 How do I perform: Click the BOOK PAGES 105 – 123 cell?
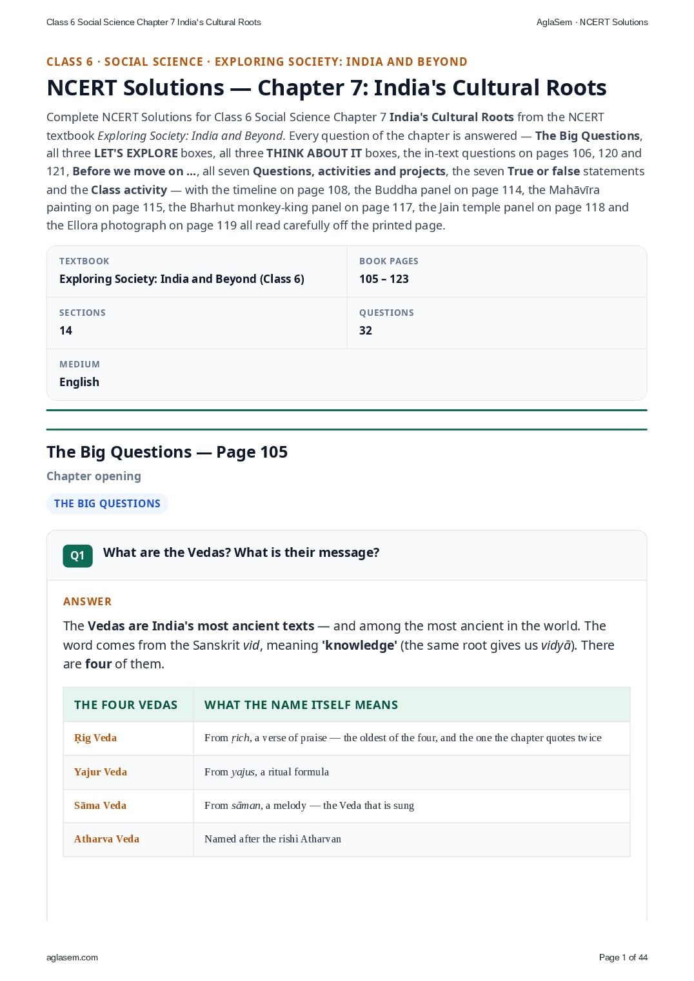coord(497,271)
